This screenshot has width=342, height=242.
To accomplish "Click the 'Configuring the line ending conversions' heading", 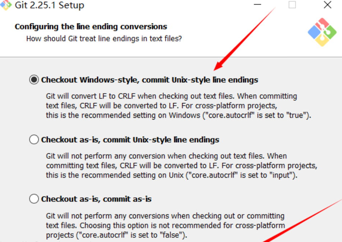I will click(91, 27).
